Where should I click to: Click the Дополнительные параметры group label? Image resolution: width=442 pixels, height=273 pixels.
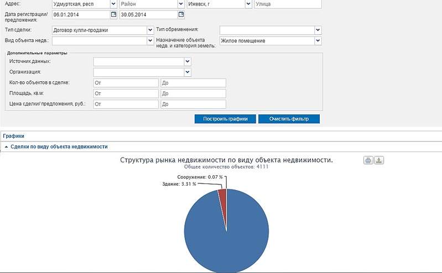37,53
